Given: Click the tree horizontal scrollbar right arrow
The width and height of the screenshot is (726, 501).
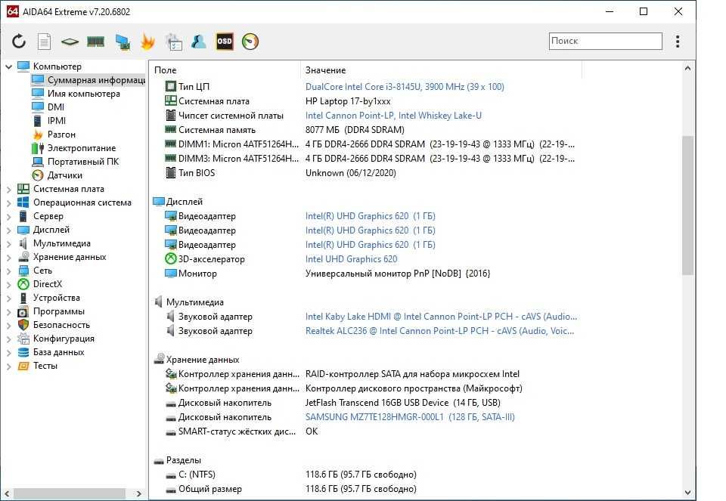Looking at the screenshot, I should click(138, 493).
